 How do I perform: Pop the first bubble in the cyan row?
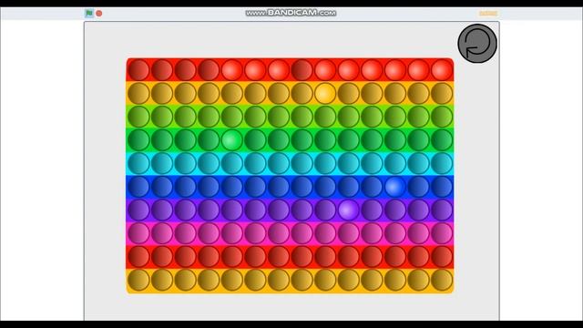tap(138, 163)
